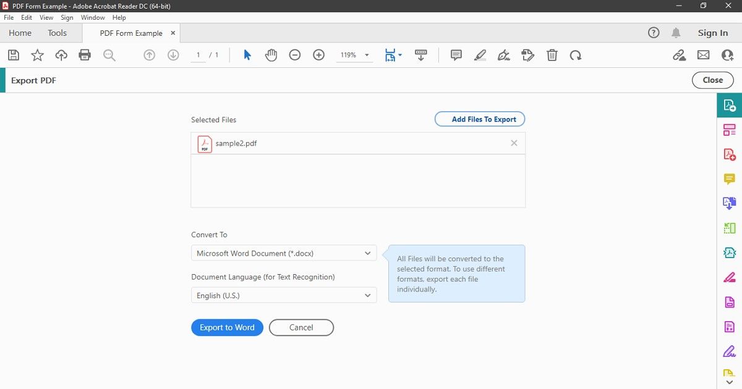Viewport: 742px width, 389px height.
Task: Add a sticky note comment
Action: click(456, 55)
